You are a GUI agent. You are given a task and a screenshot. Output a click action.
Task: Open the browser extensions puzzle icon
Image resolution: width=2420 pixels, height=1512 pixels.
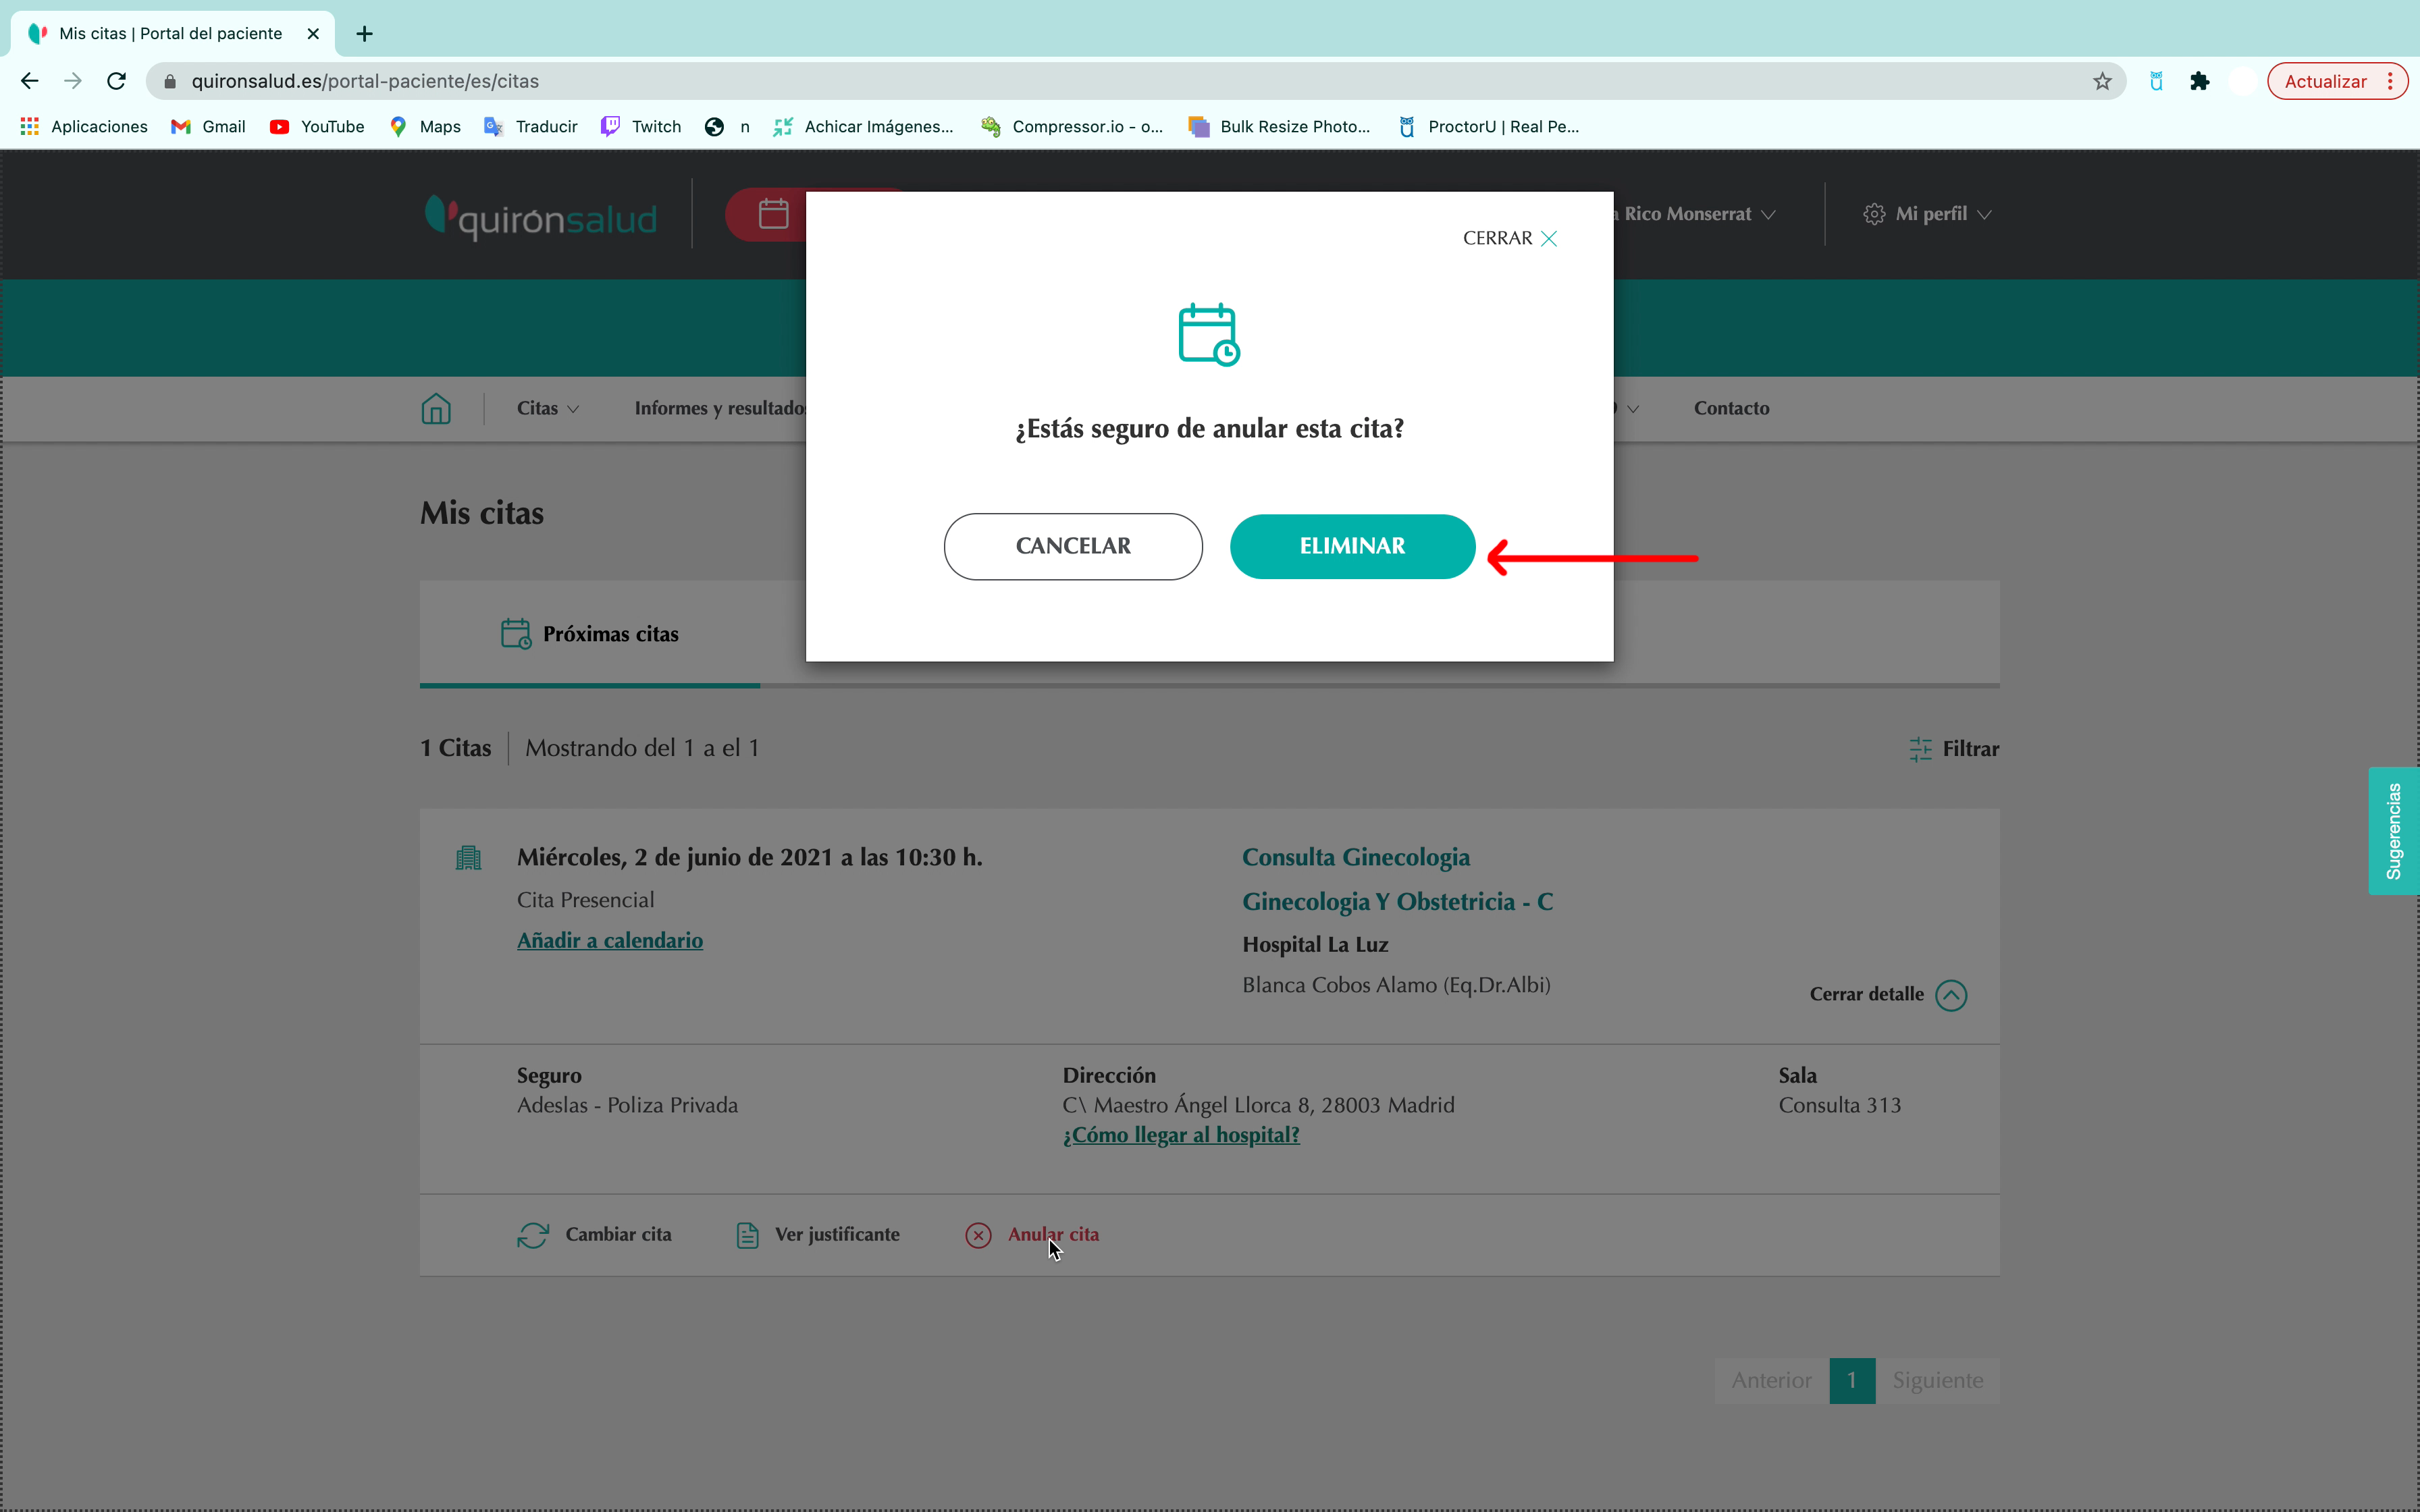click(2199, 81)
